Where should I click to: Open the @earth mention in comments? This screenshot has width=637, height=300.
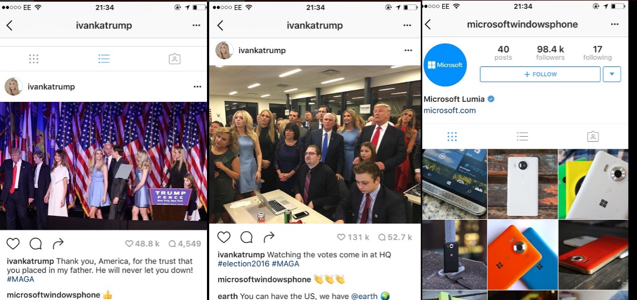tap(365, 296)
